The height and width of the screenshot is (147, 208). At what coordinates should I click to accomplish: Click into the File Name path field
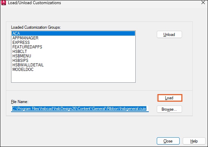[80, 109]
